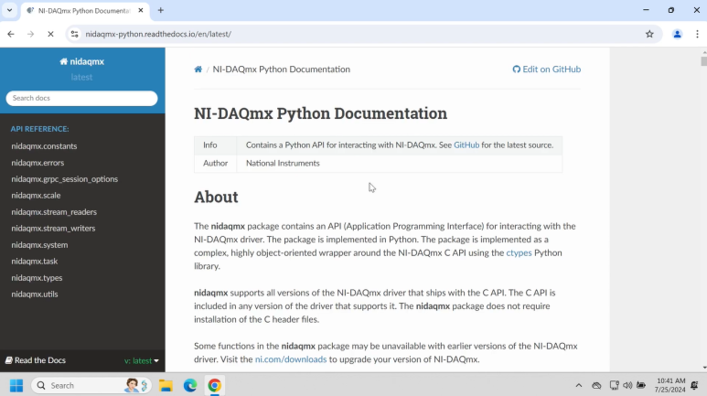Click the site information icon in address bar
Screen dimensions: 707x396
point(74,34)
